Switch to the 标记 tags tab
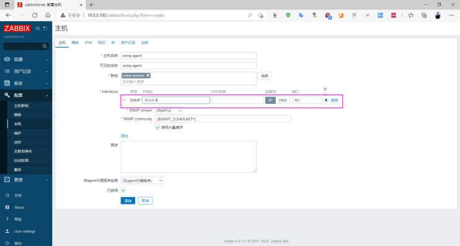460x246 pixels. click(102, 43)
